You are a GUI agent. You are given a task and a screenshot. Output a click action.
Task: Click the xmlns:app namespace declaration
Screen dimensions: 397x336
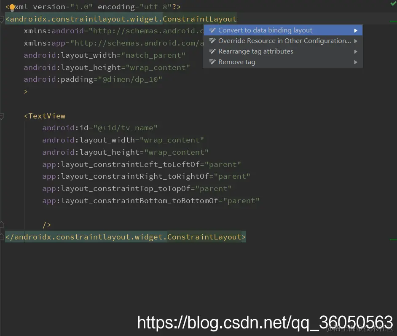pyautogui.click(x=114, y=43)
